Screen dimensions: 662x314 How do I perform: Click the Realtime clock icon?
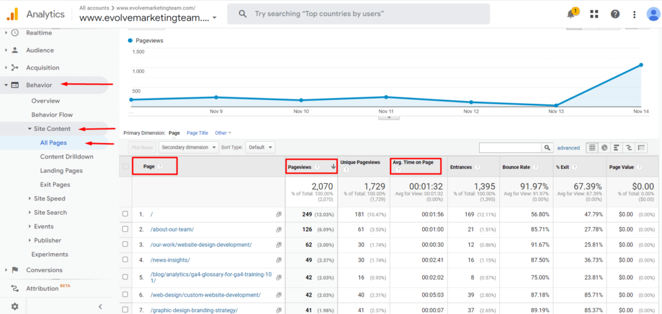(15, 32)
